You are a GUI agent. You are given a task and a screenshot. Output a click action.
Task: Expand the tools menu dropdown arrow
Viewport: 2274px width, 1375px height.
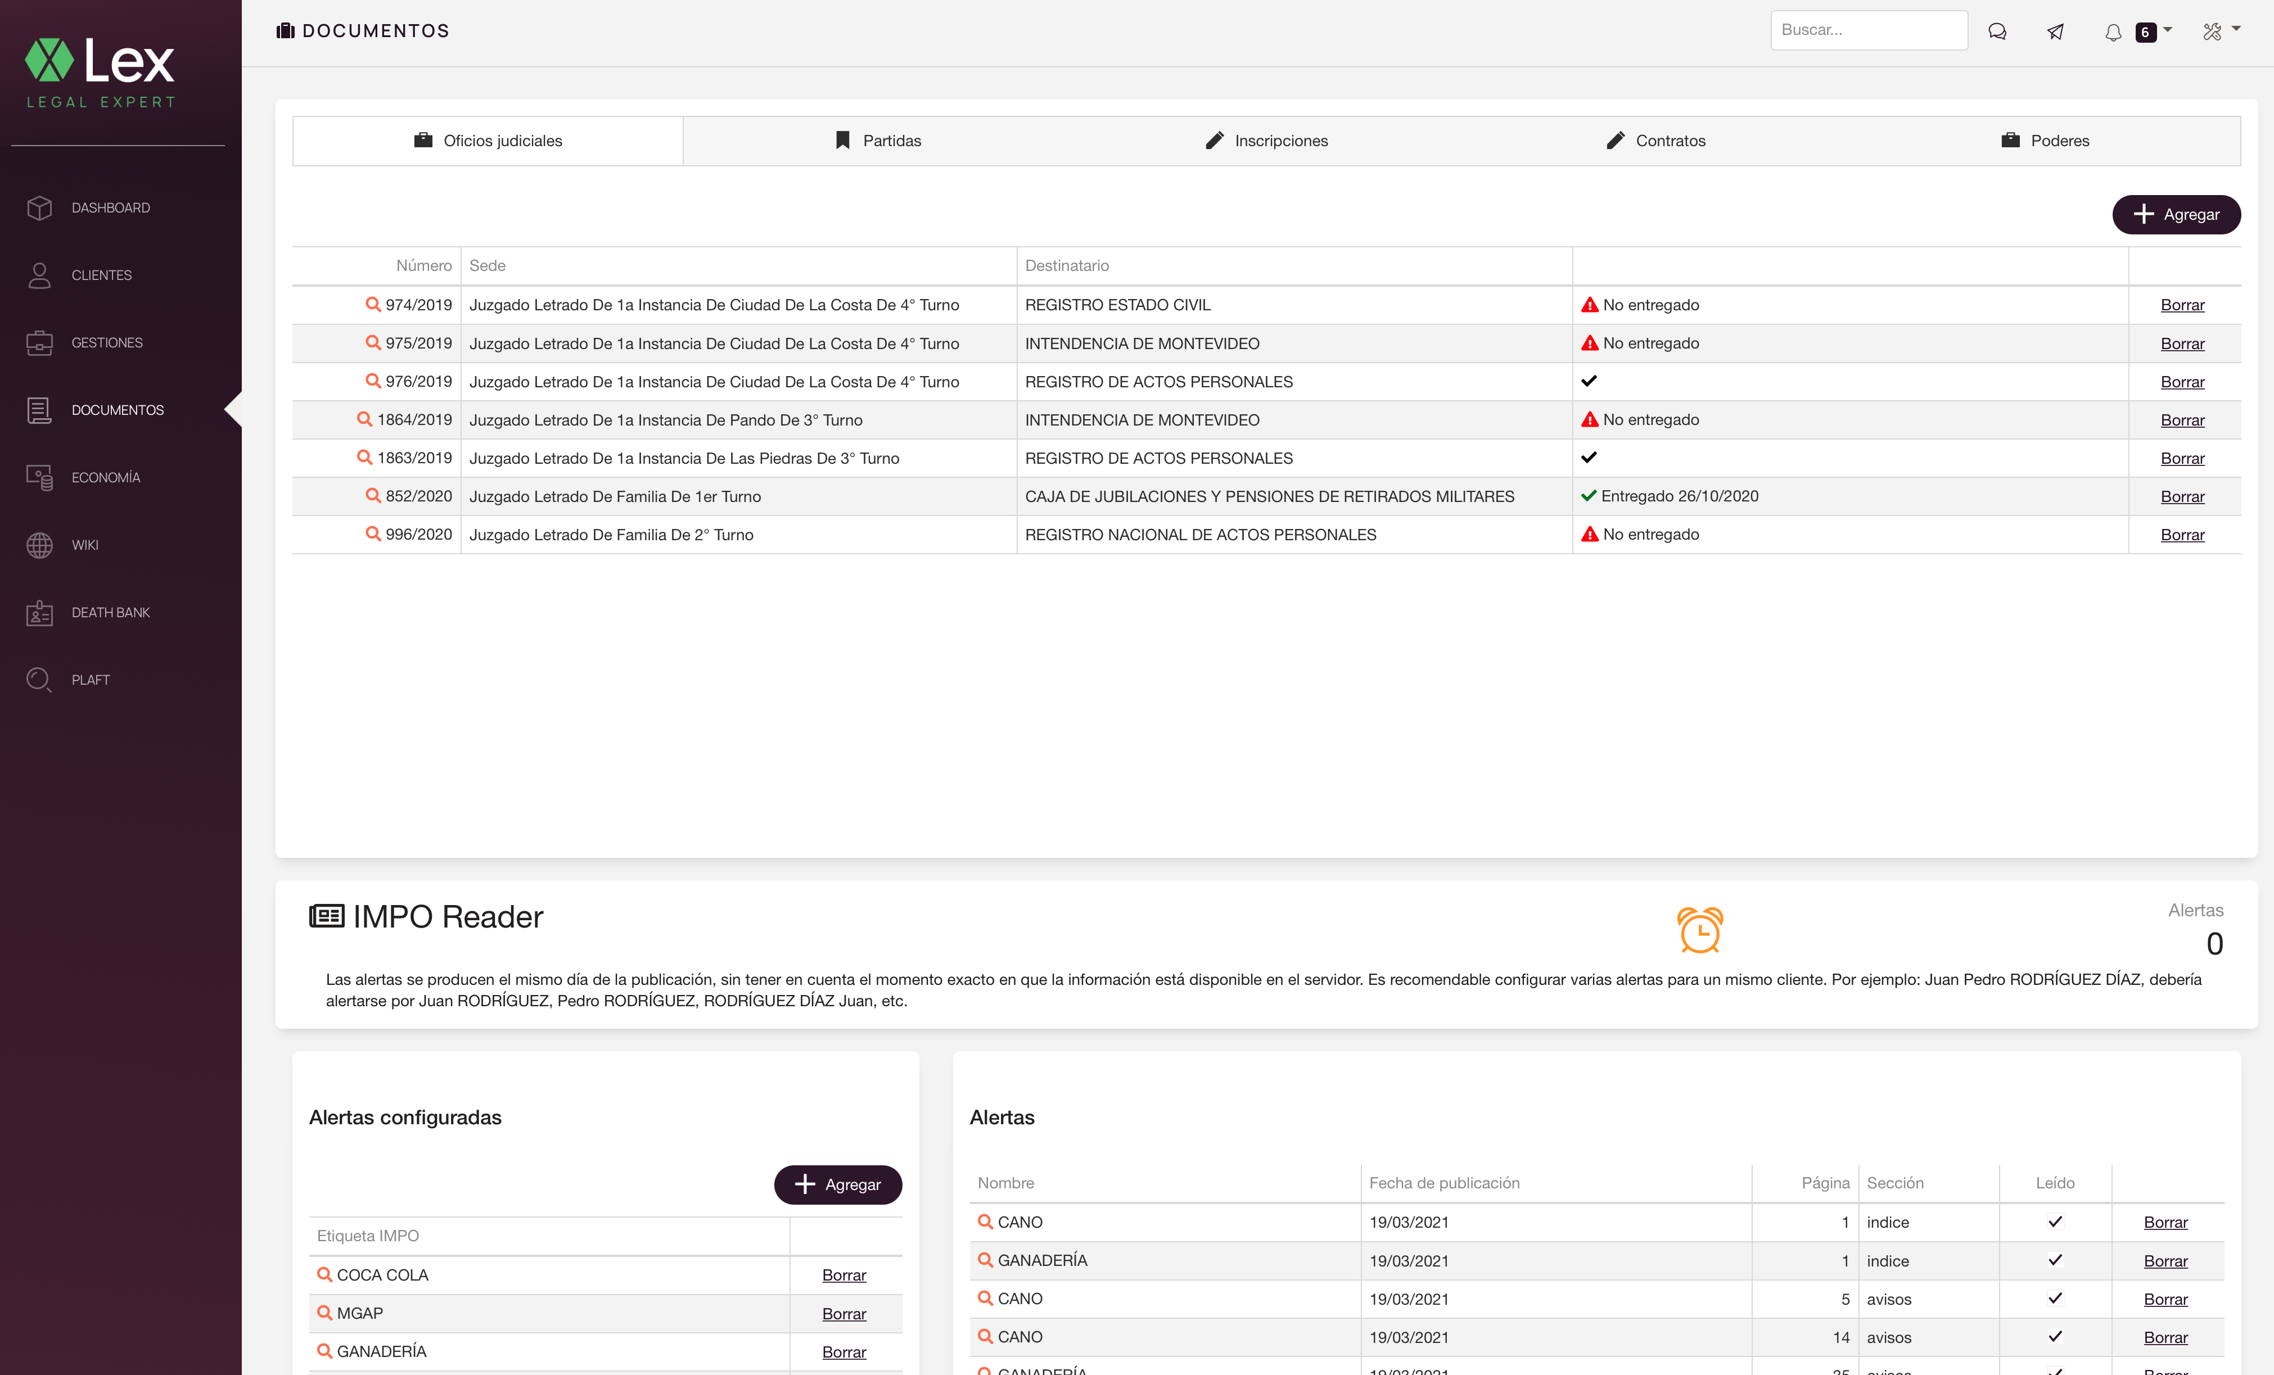pos(2236,29)
